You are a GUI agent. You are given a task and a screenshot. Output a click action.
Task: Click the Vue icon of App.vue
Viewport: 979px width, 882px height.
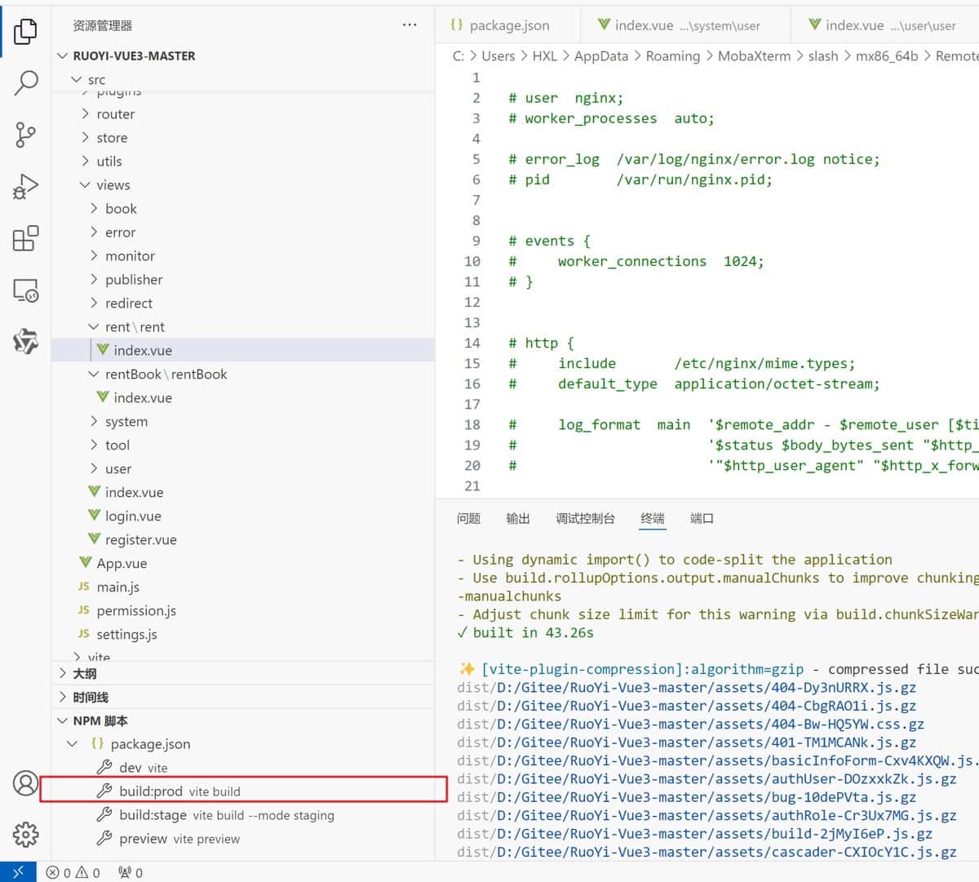[x=86, y=563]
